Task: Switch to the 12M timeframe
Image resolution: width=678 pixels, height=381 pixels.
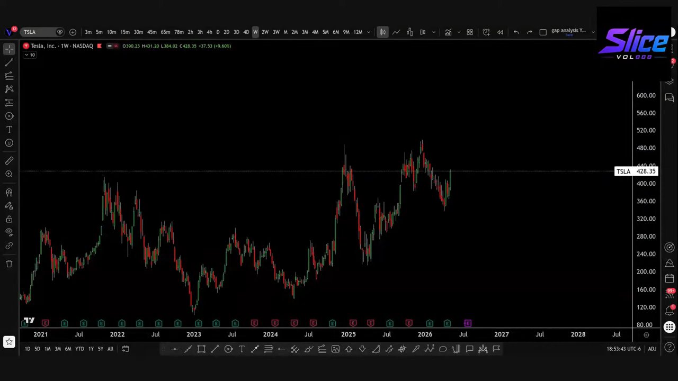Action: [x=358, y=32]
